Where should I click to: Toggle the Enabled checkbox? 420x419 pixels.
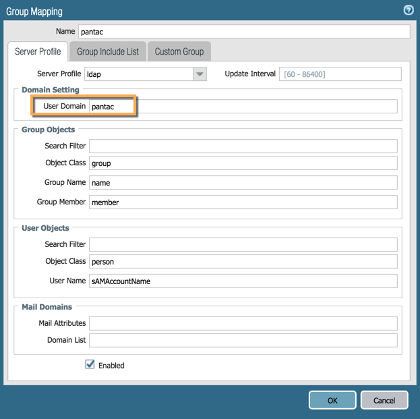[90, 364]
